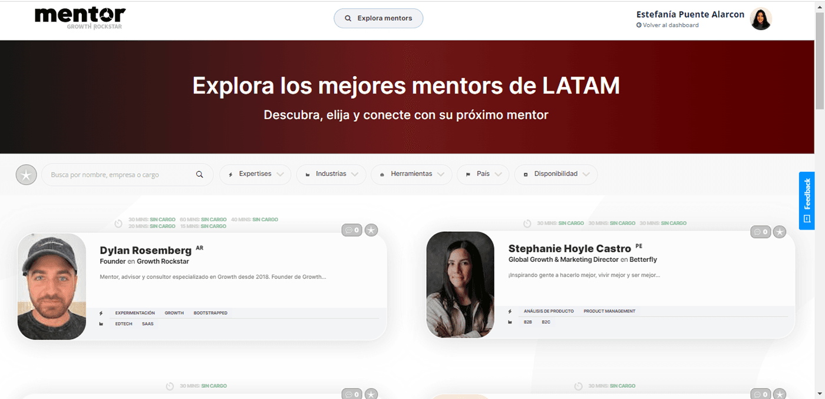
Task: Expand the Expertises filter dropdown
Action: coord(255,174)
